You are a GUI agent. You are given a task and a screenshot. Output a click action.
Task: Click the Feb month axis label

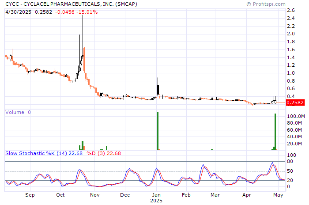pyautogui.click(x=186, y=195)
